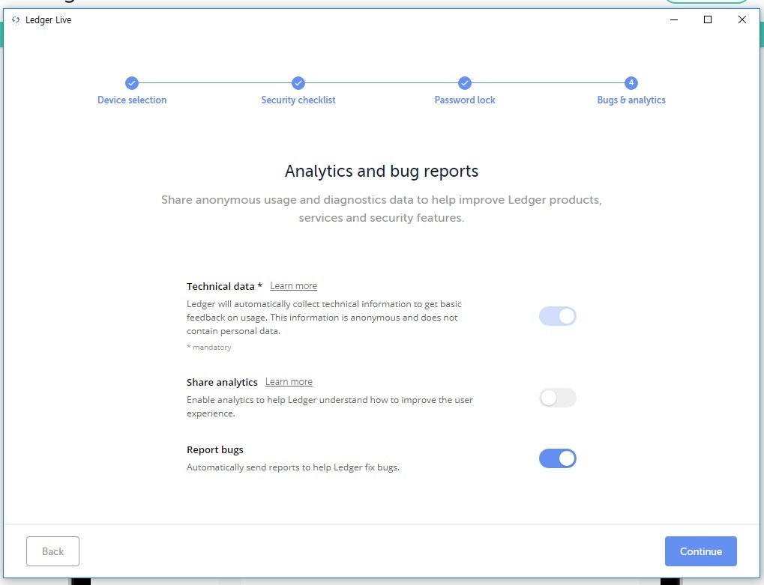Maximize the Ledger Live window
The image size is (764, 585).
[x=708, y=20]
